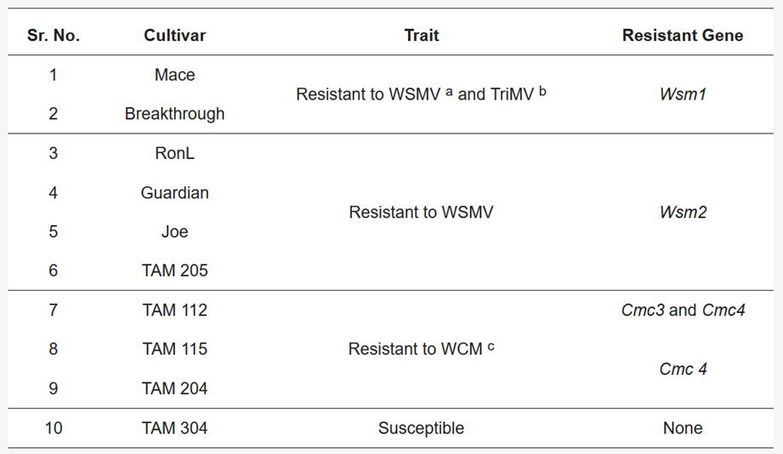Click the "Resistant to WCM c" trait cell
This screenshot has width=783, height=454.
click(x=421, y=349)
